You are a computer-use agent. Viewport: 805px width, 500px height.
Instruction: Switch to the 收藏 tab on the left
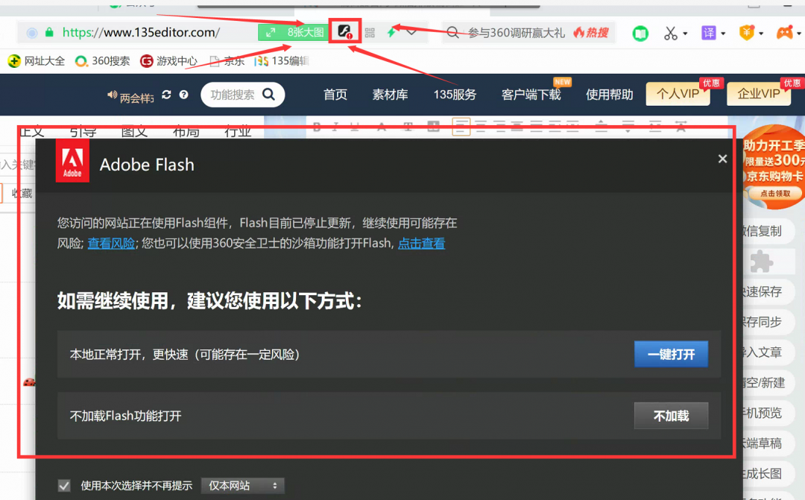[x=22, y=194]
